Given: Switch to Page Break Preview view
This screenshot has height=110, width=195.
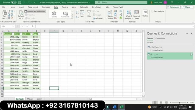Looking at the screenshot, I should click(x=166, y=103).
